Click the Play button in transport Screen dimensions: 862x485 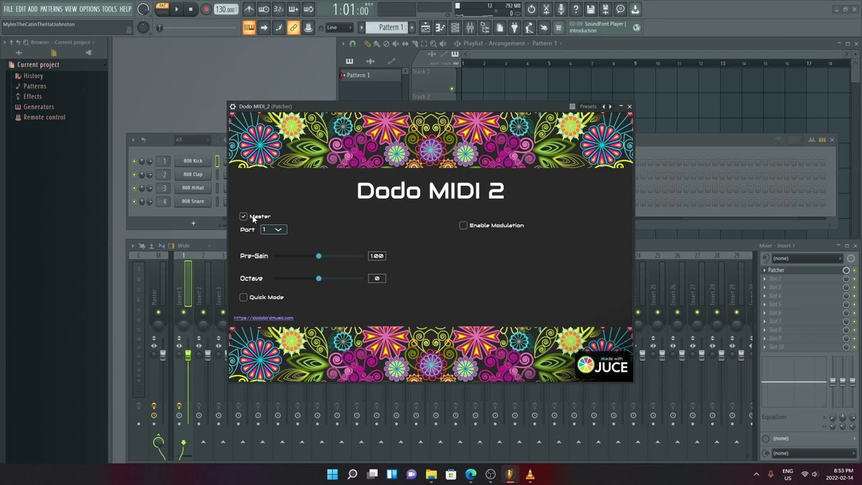pos(176,9)
